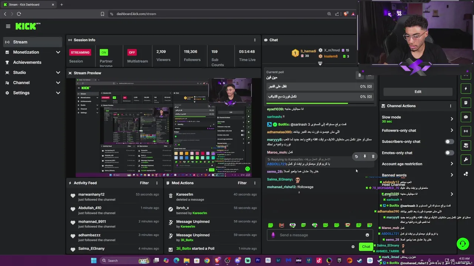This screenshot has height=266, width=474.
Task: Click the address bar URL
Action: [136, 14]
